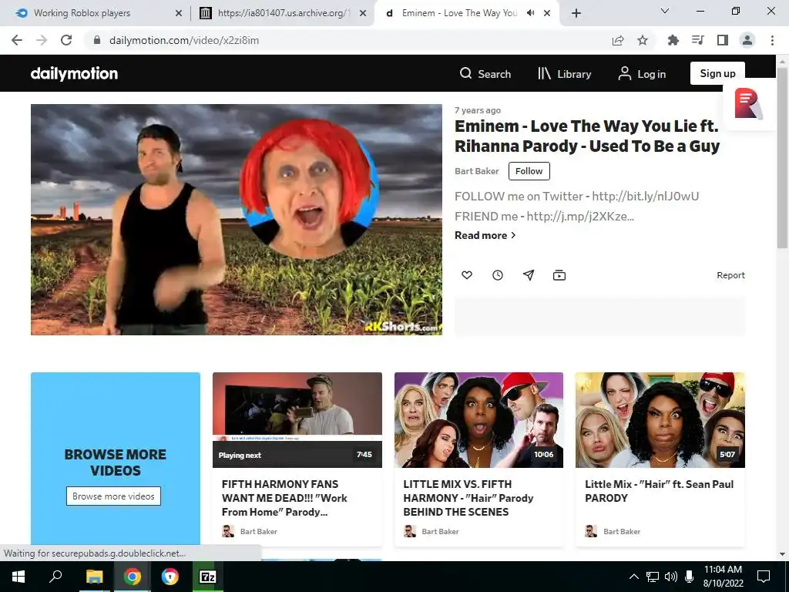Viewport: 789px width, 592px height.
Task: Open File Explorer from taskbar
Action: (x=94, y=577)
